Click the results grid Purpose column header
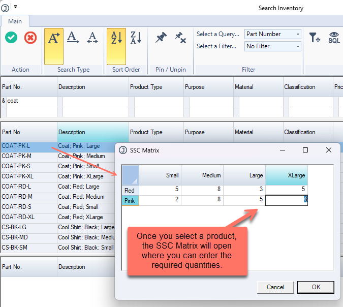This screenshot has width=343, height=307. 208,132
